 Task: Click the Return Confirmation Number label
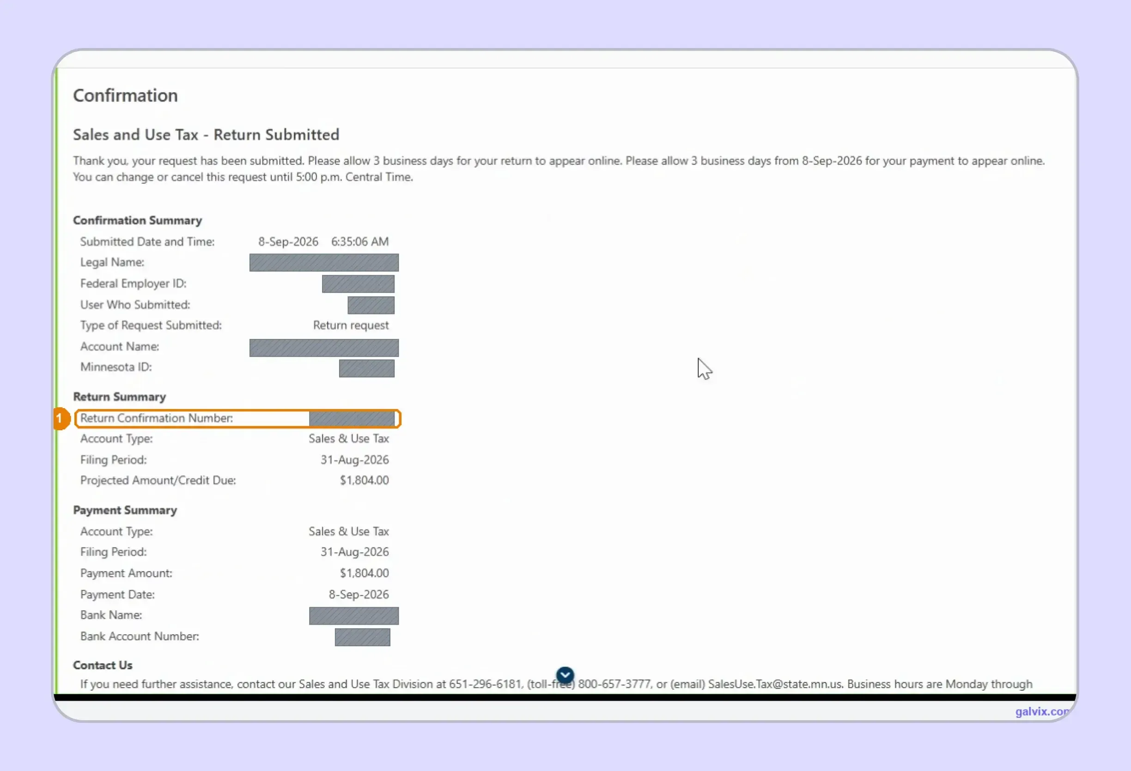(157, 418)
